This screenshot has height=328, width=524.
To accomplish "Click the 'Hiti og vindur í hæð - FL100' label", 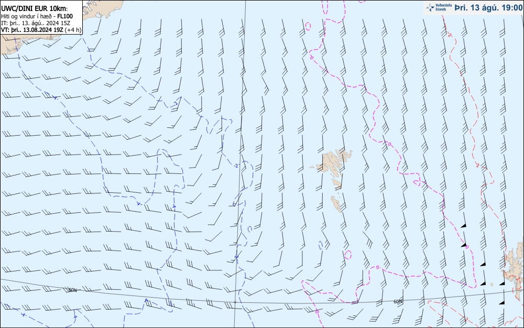I will [x=37, y=16].
